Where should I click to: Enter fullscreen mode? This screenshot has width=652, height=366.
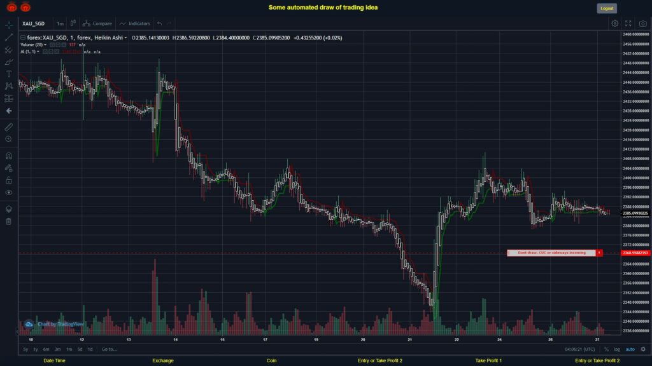[628, 24]
